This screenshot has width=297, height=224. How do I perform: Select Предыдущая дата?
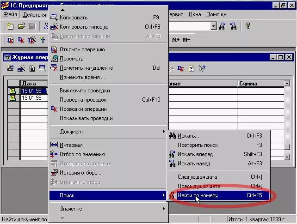(218, 186)
